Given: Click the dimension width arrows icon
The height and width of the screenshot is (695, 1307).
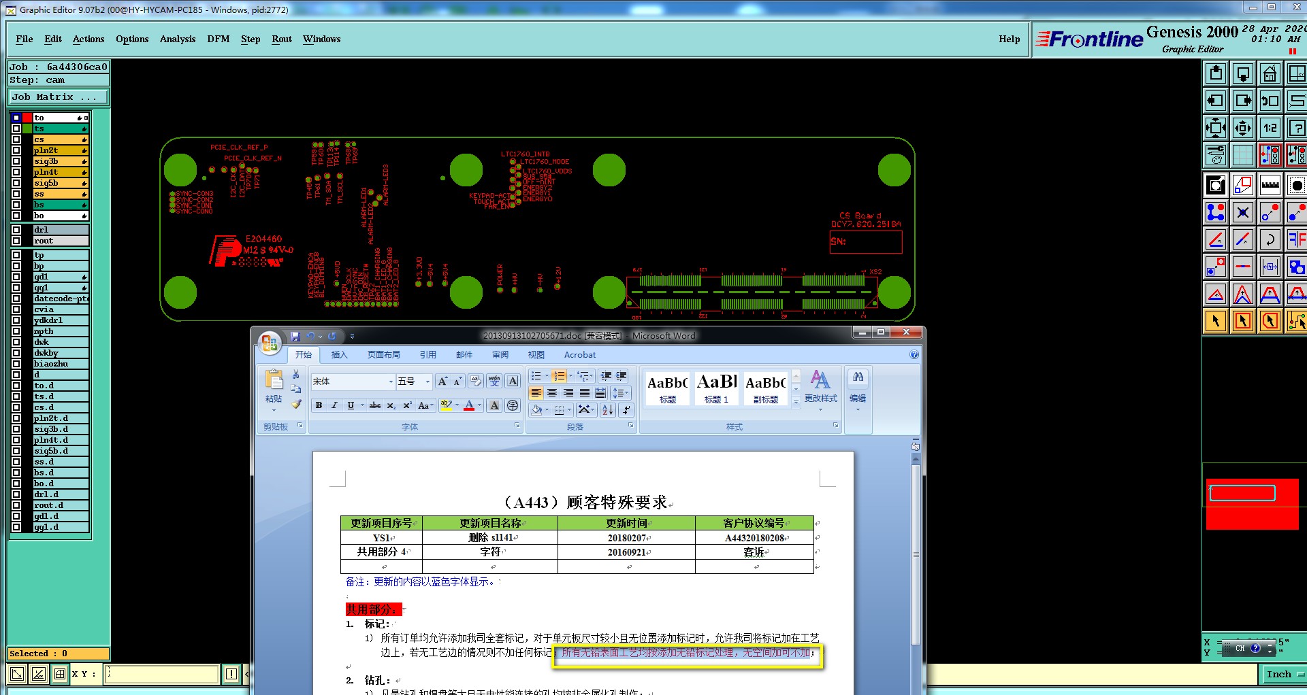Looking at the screenshot, I should (1270, 267).
